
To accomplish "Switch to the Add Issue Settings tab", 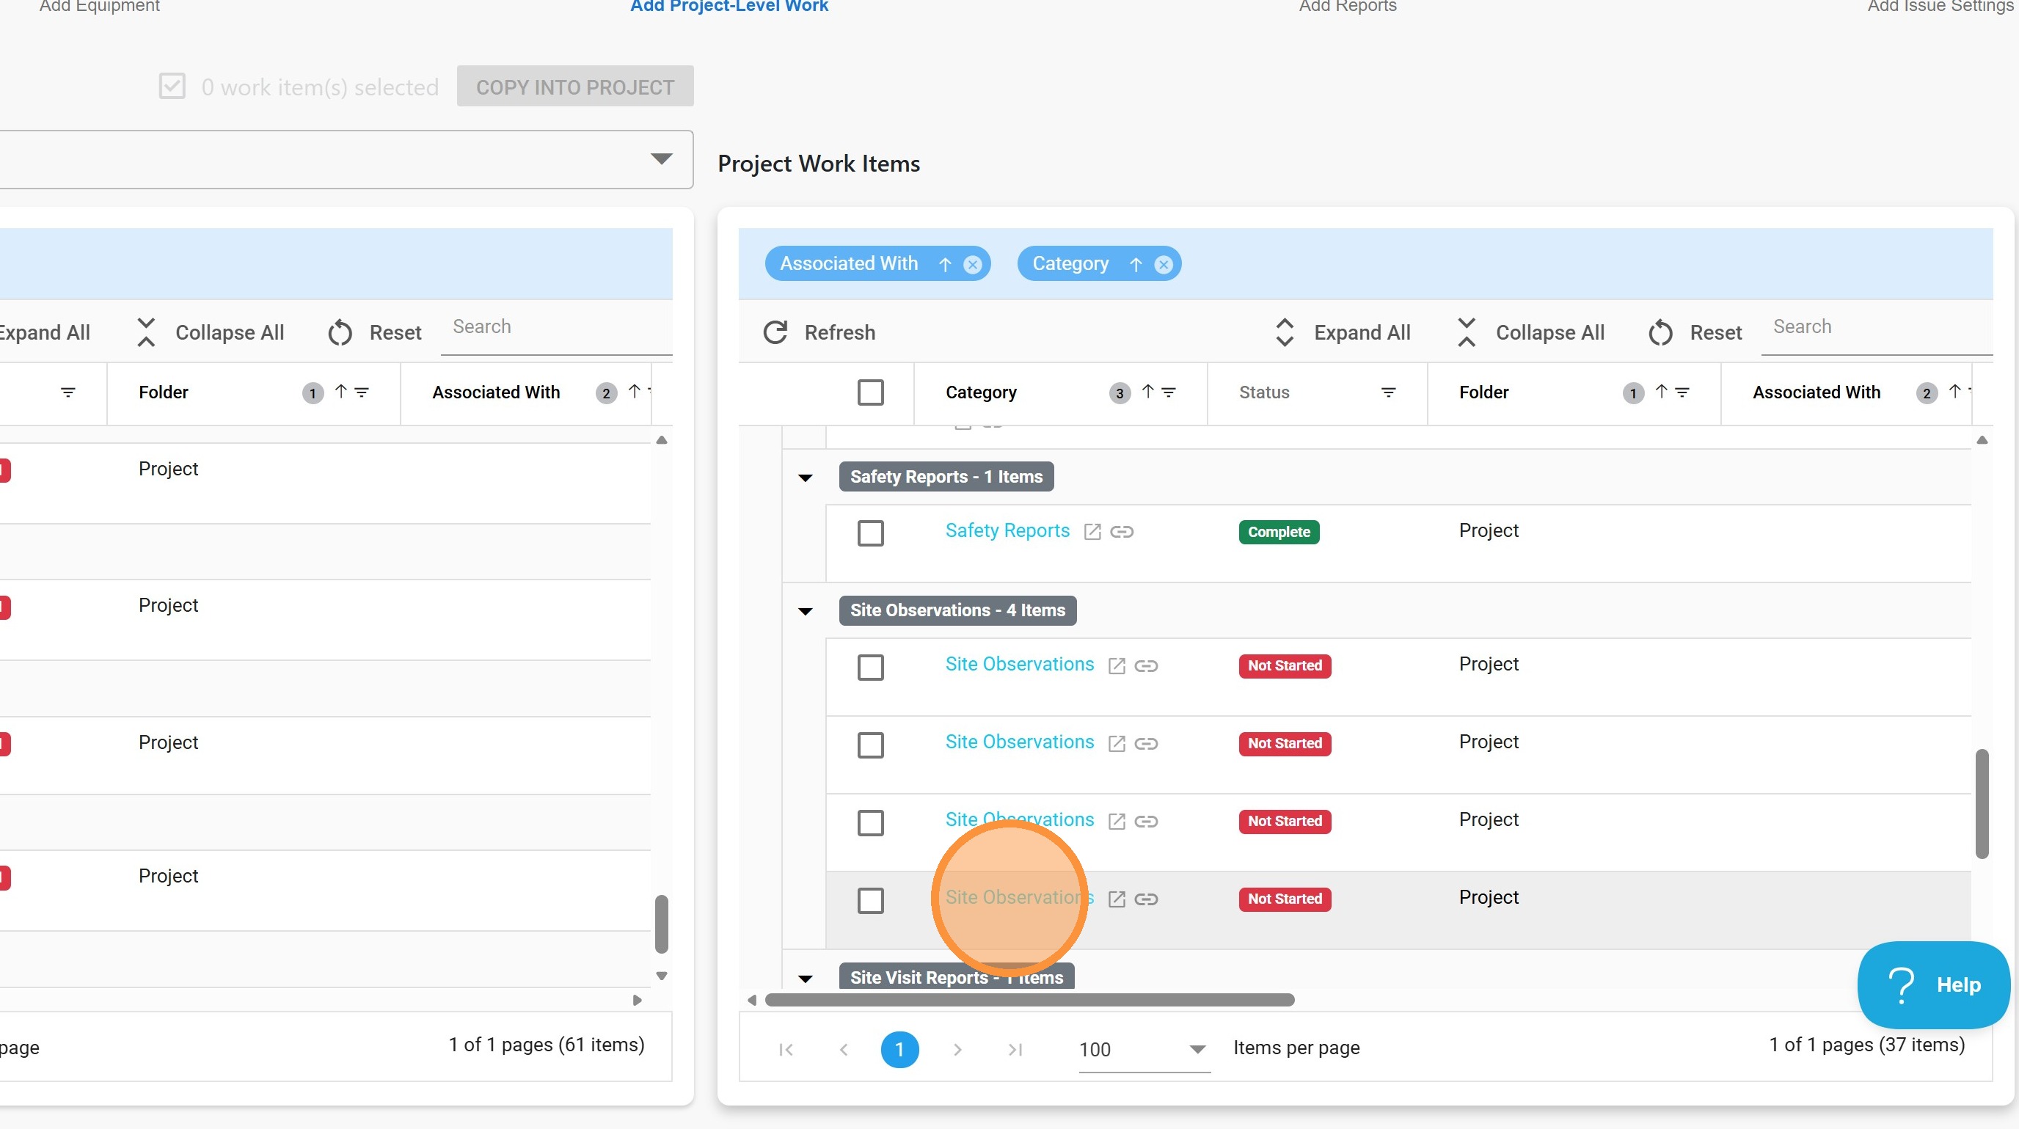I will click(1940, 7).
